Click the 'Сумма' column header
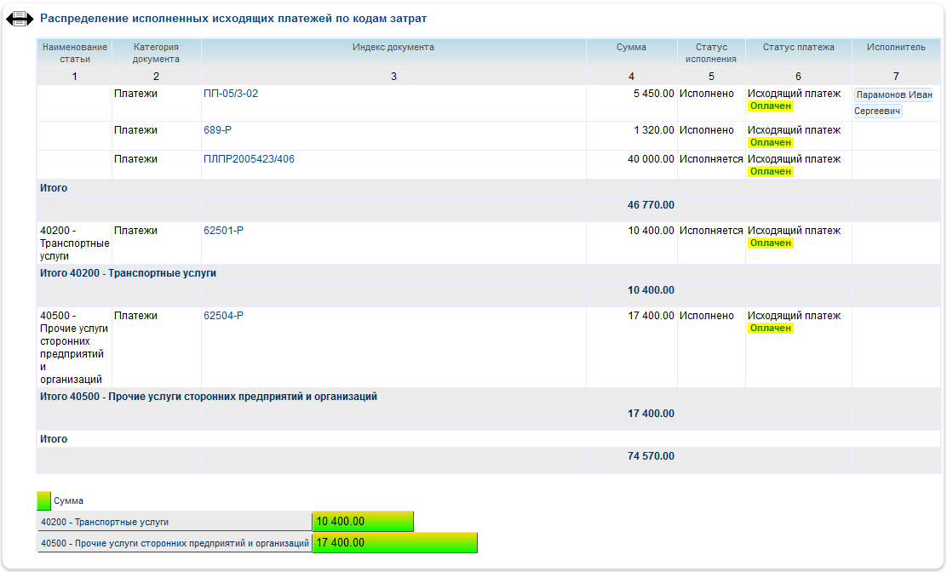The height and width of the screenshot is (572, 947). point(631,48)
